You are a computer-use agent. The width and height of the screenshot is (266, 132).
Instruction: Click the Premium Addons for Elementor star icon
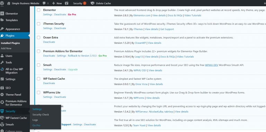click(x=2, y=102)
